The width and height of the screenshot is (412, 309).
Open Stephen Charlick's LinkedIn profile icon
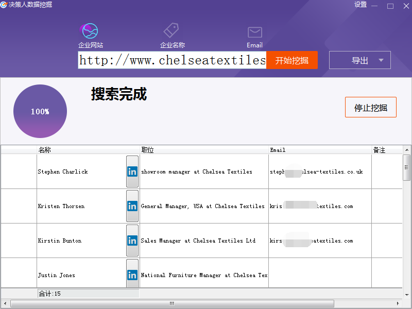132,171
